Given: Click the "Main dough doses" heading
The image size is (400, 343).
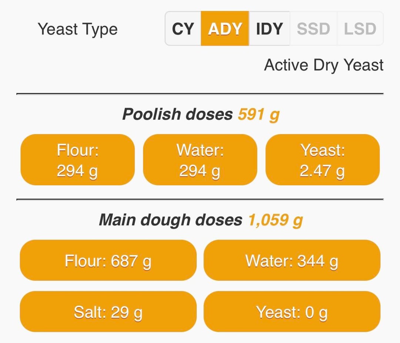Looking at the screenshot, I should tap(170, 220).
